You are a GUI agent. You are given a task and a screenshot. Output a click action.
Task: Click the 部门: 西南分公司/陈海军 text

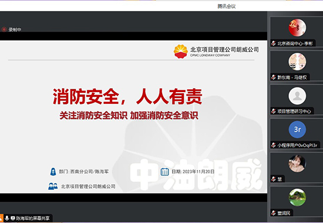(x=83, y=171)
